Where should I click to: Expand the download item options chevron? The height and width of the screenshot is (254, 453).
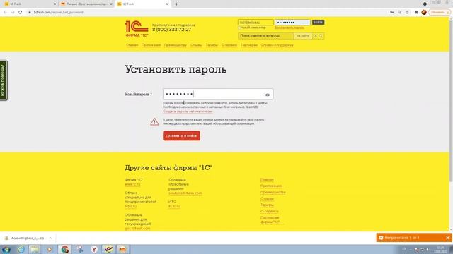coord(50,238)
